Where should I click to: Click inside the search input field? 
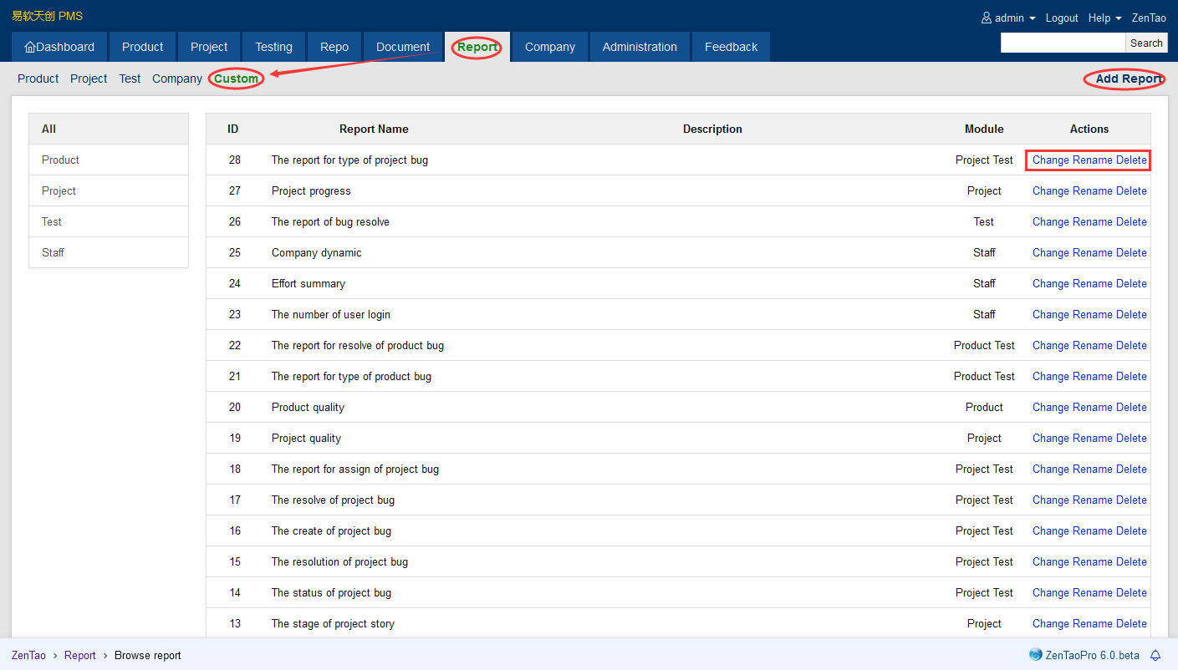click(x=1063, y=43)
